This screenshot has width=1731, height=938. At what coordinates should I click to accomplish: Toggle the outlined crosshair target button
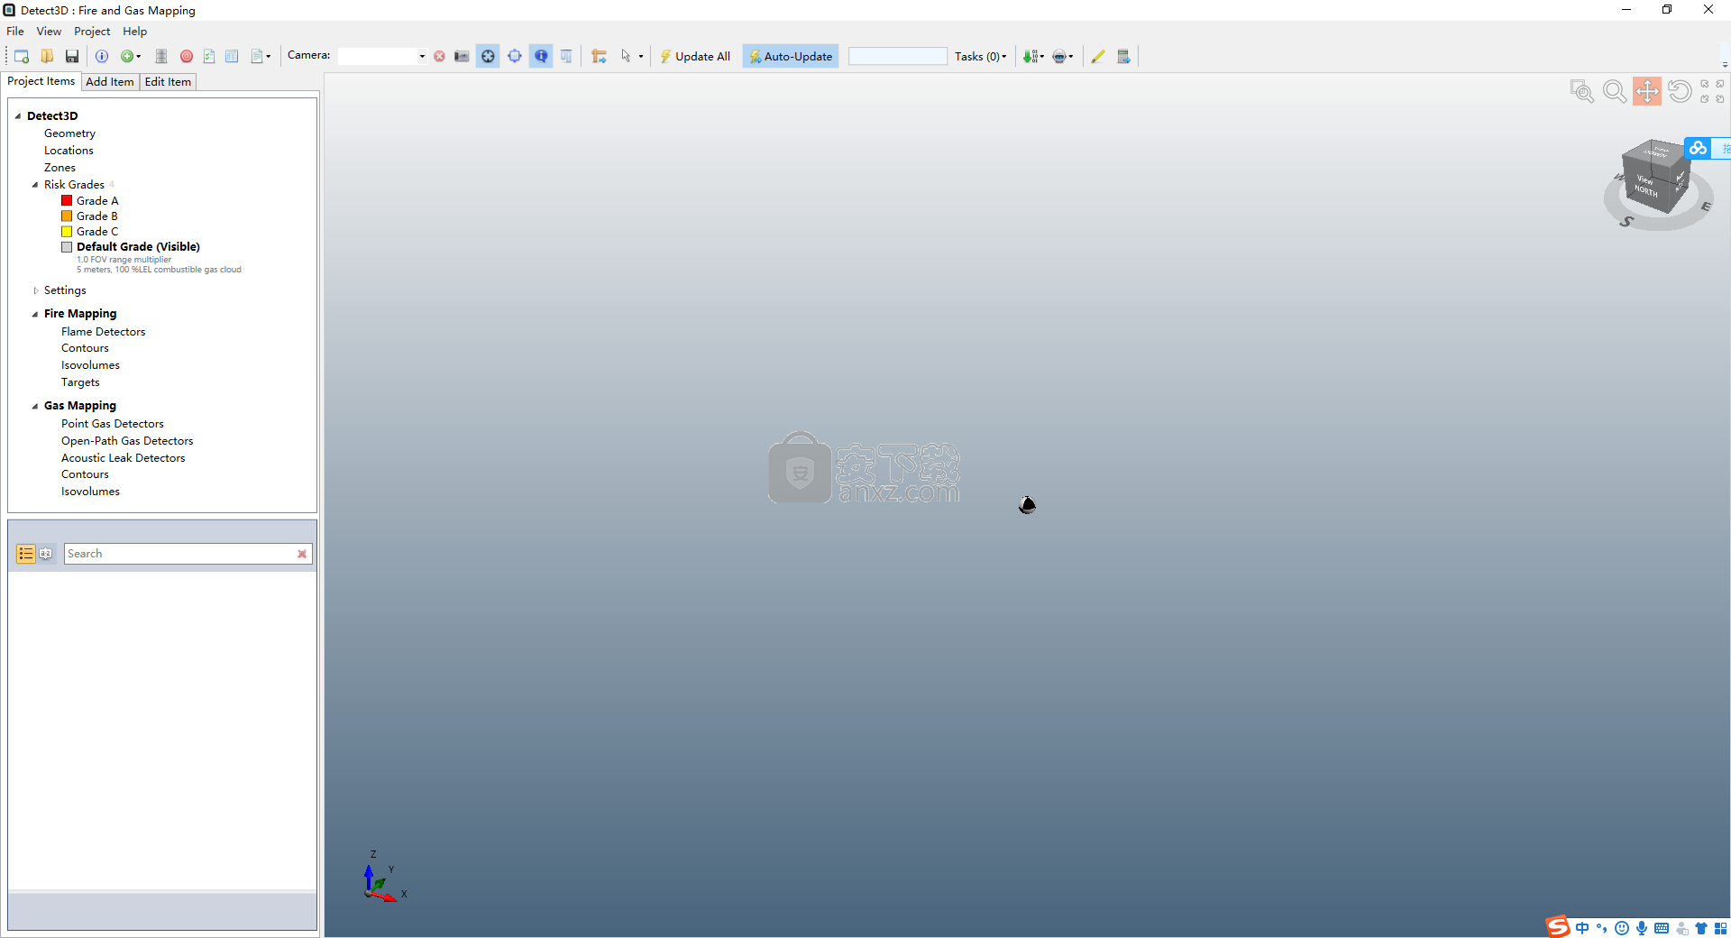click(515, 56)
